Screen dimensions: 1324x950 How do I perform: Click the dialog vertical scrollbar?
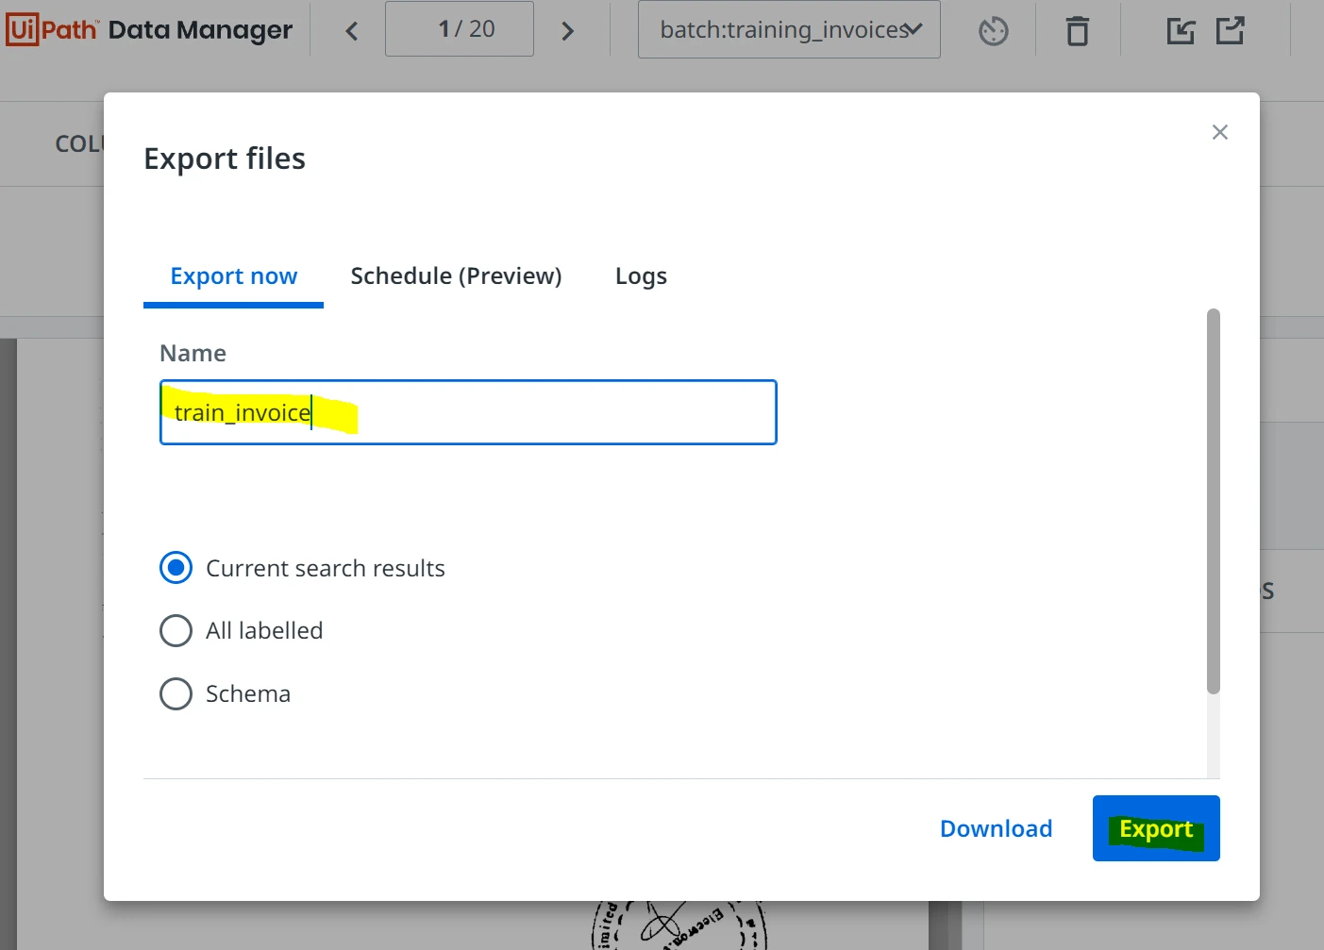pos(1214,501)
